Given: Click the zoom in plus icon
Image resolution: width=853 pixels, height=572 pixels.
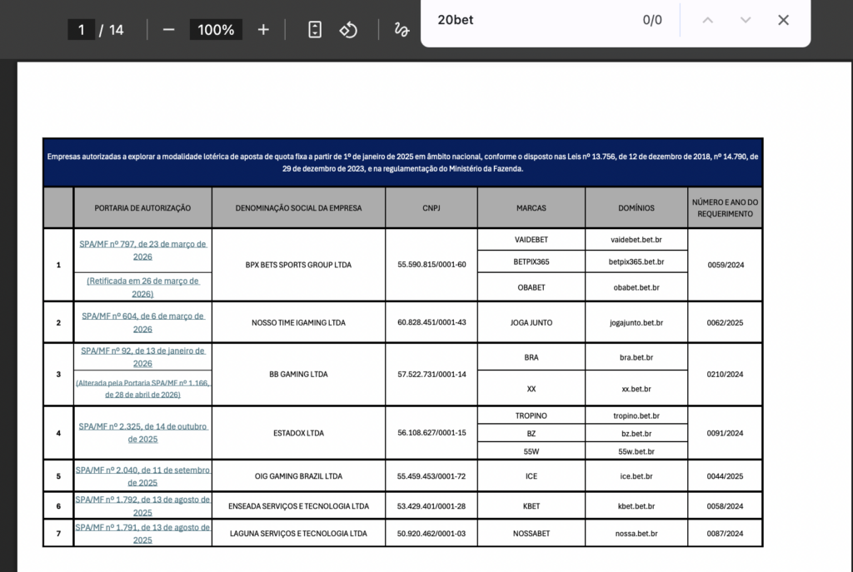Looking at the screenshot, I should coord(263,29).
